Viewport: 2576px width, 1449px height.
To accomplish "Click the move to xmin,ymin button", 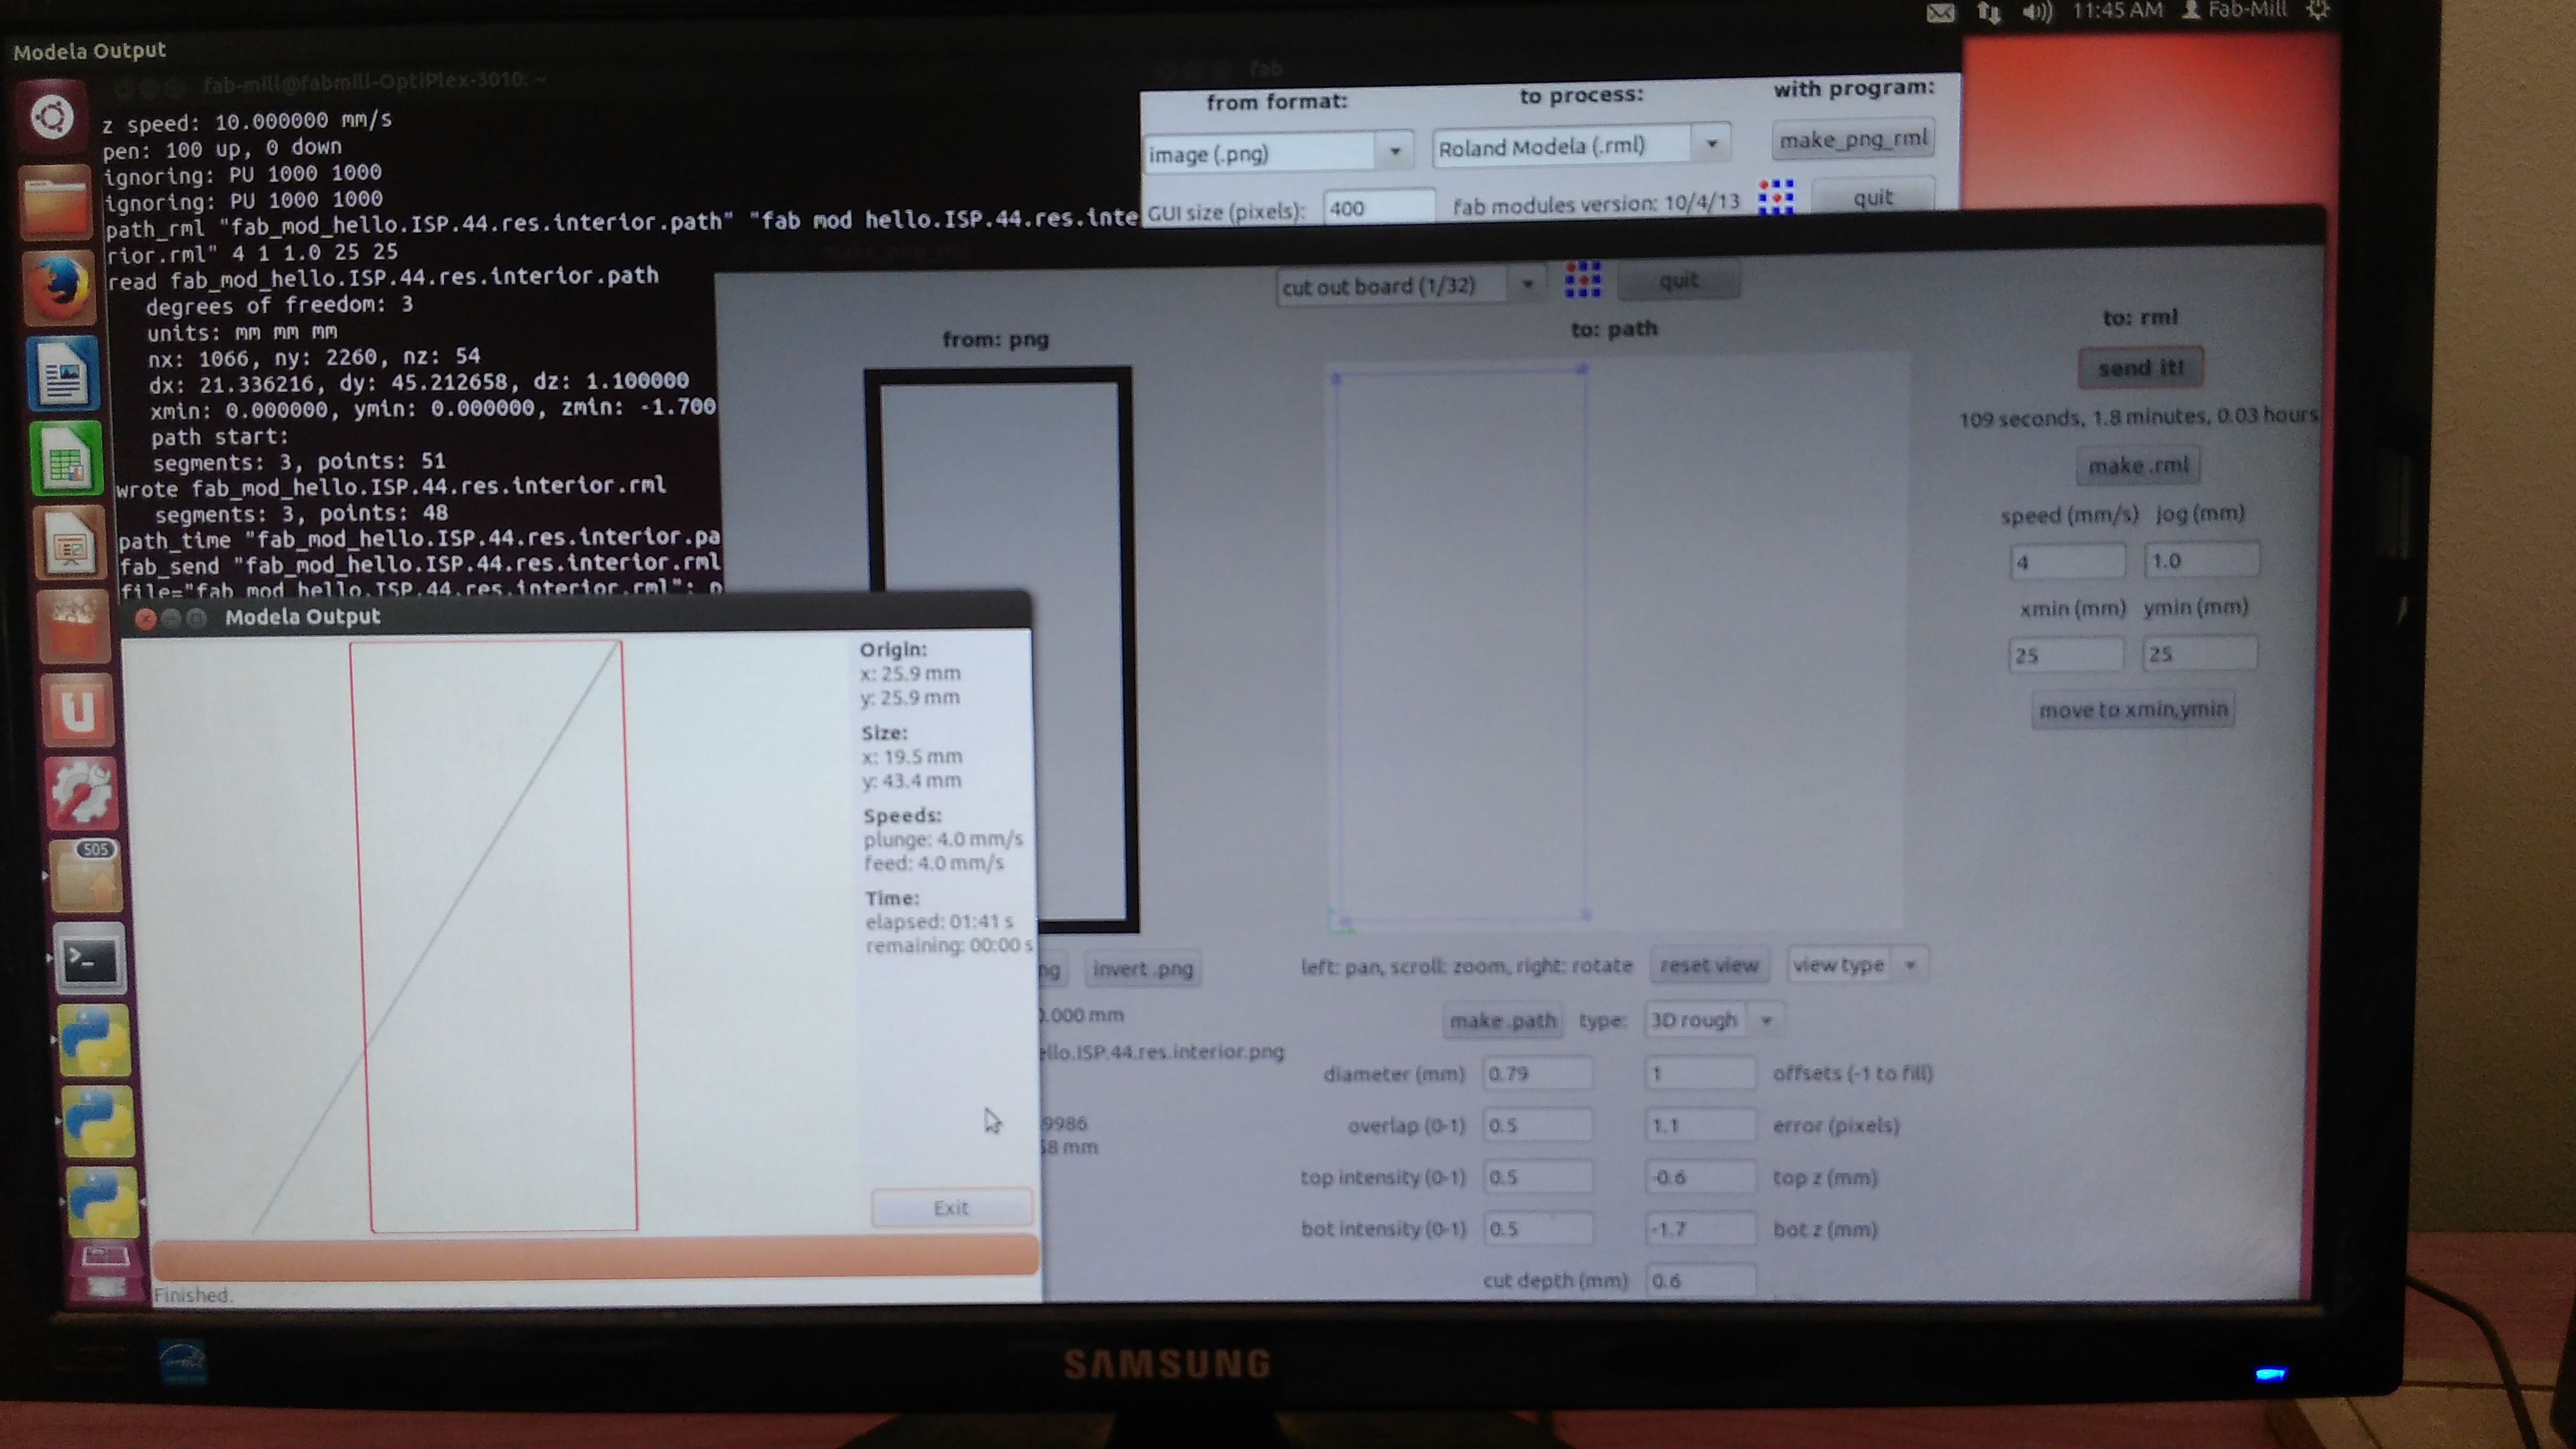I will coord(2132,709).
